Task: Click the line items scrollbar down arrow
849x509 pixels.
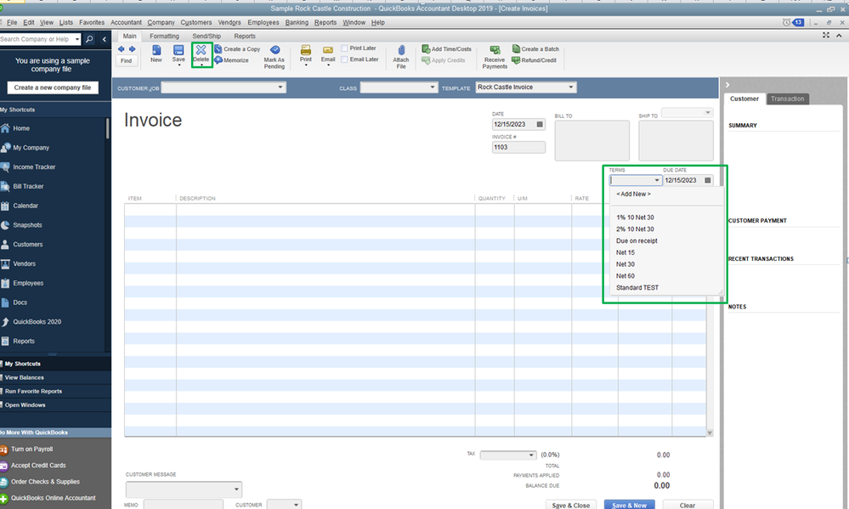Action: click(710, 433)
